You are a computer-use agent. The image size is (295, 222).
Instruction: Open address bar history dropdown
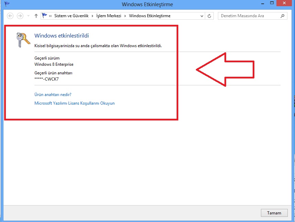[202, 16]
